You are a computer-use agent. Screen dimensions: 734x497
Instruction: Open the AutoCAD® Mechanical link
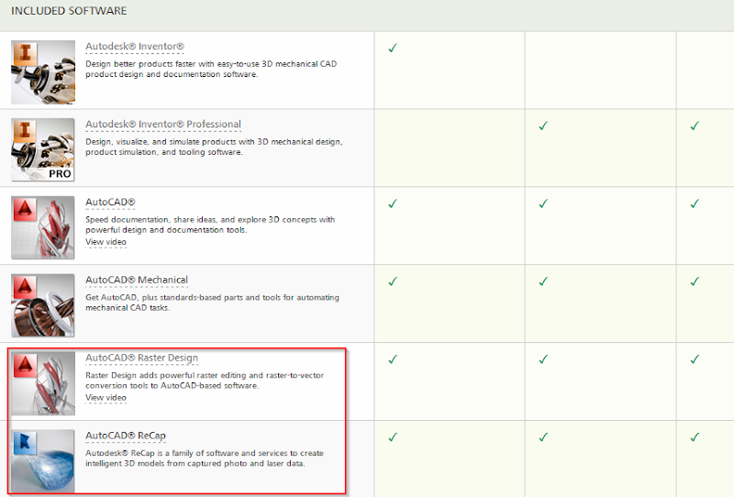point(137,280)
